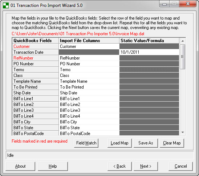
Task: Click the Clear Map button
Action: pos(172,143)
